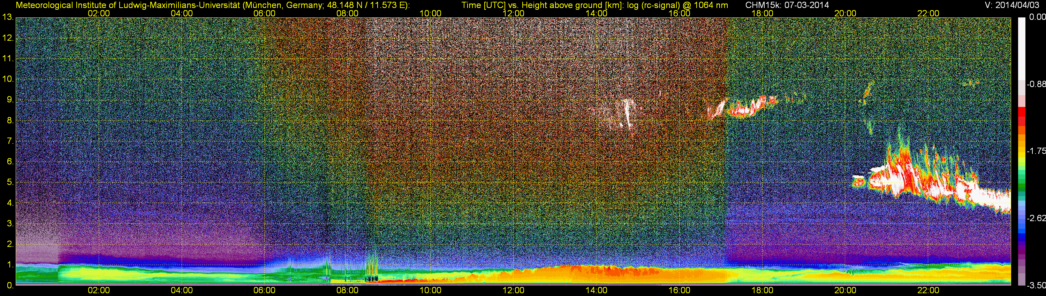This screenshot has height=296, width=1046.
Task: Pick the white segment of the colorbar
Action: [1021, 49]
